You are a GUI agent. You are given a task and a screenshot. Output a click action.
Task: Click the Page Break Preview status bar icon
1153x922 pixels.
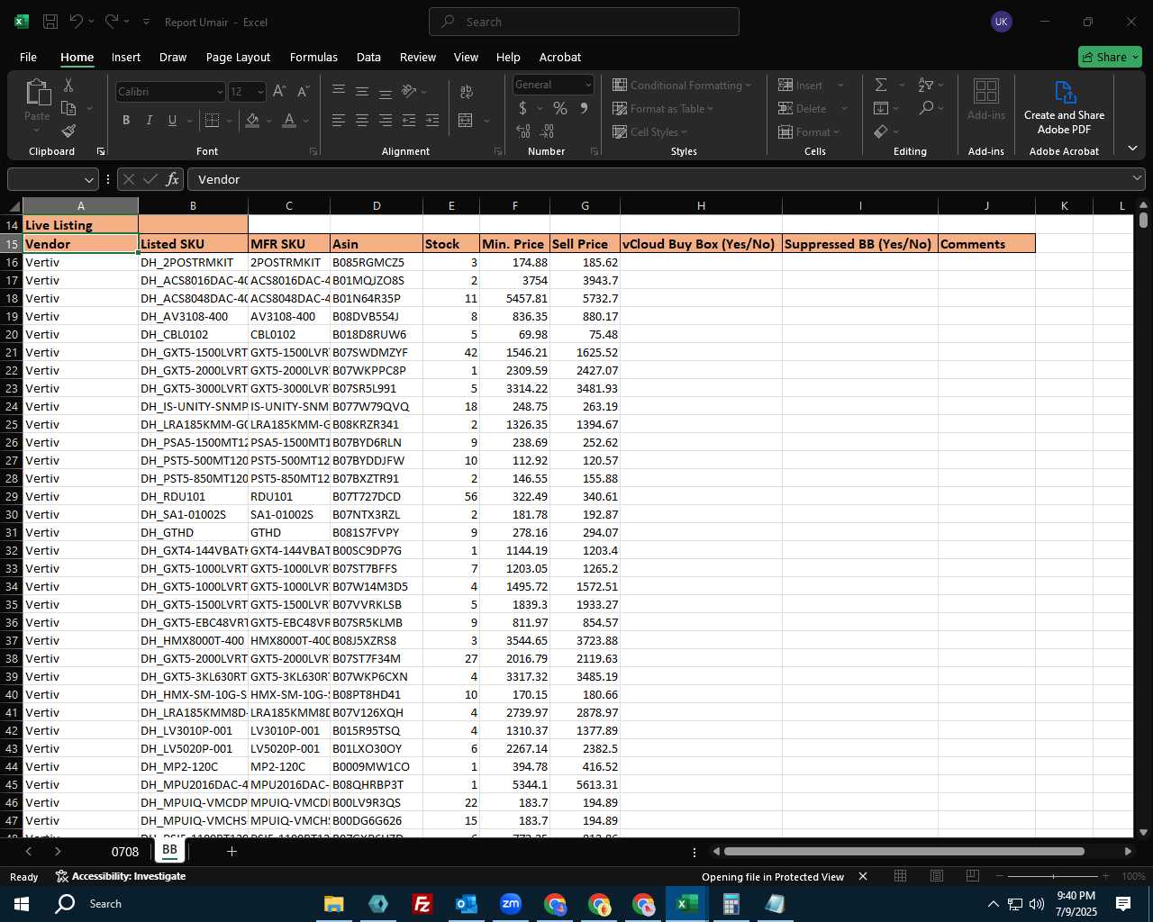972,875
